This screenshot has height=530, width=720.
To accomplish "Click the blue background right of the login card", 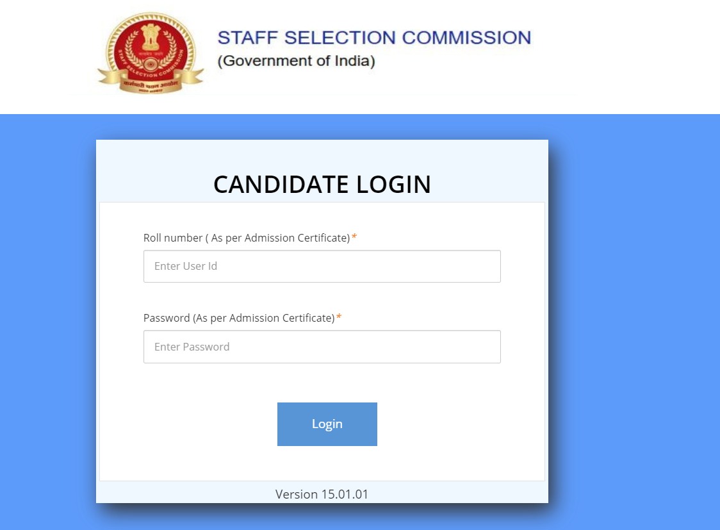I will point(634,320).
